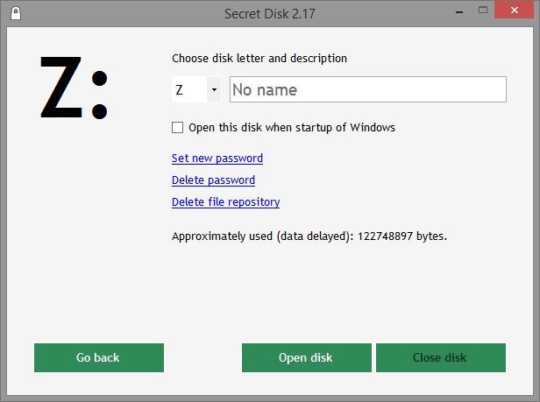This screenshot has height=402, width=540.
Task: Enable opening this disk at Windows startup
Action: [177, 127]
